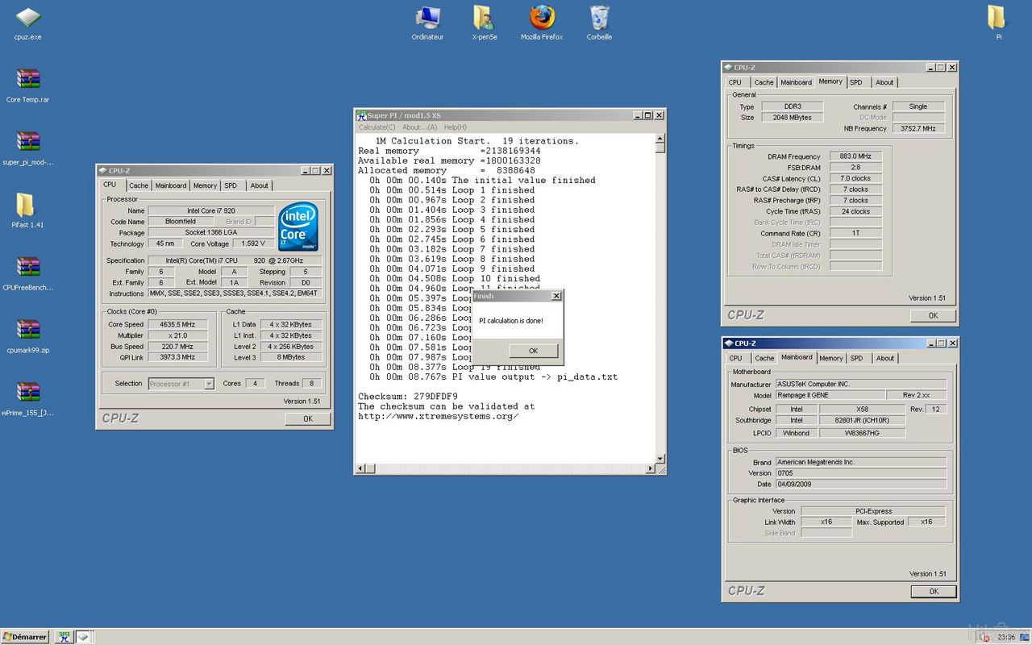Switch to Memory tab in CPU window
The width and height of the screenshot is (1032, 645).
click(x=205, y=185)
